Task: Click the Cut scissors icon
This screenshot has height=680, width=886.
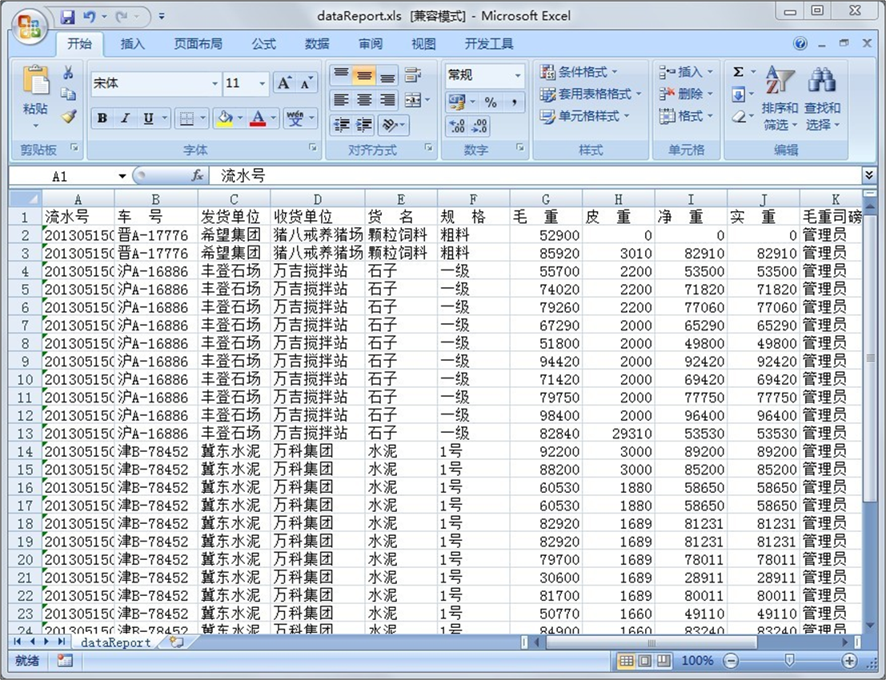Action: [x=68, y=73]
